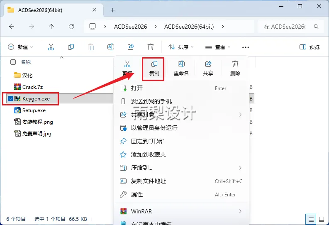Open the 新建 dropdown

[x=20, y=47]
